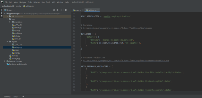This screenshot has height=98, width=202.
Task: Open the Run menu
Action: 43,2
